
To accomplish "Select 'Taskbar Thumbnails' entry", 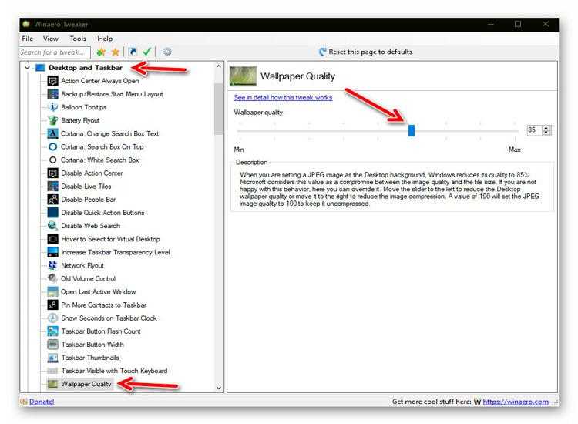I will (x=90, y=358).
